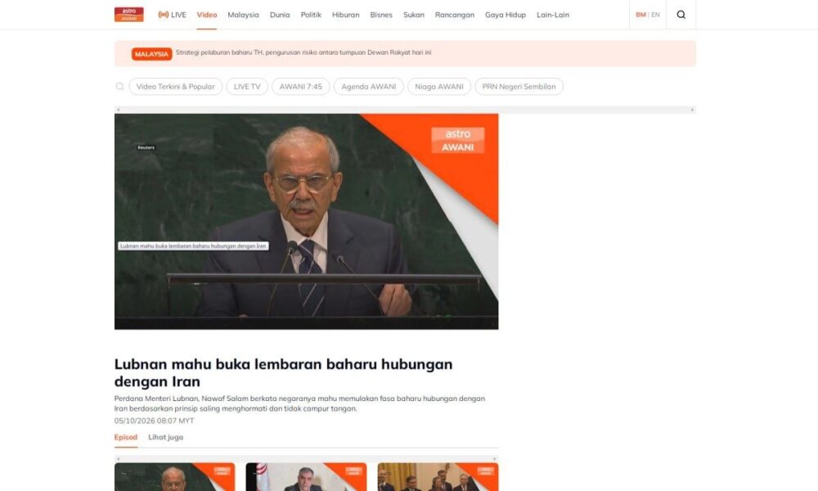The image size is (818, 491).
Task: Click the chip row horizontal scrollbar track
Action: 406,110
